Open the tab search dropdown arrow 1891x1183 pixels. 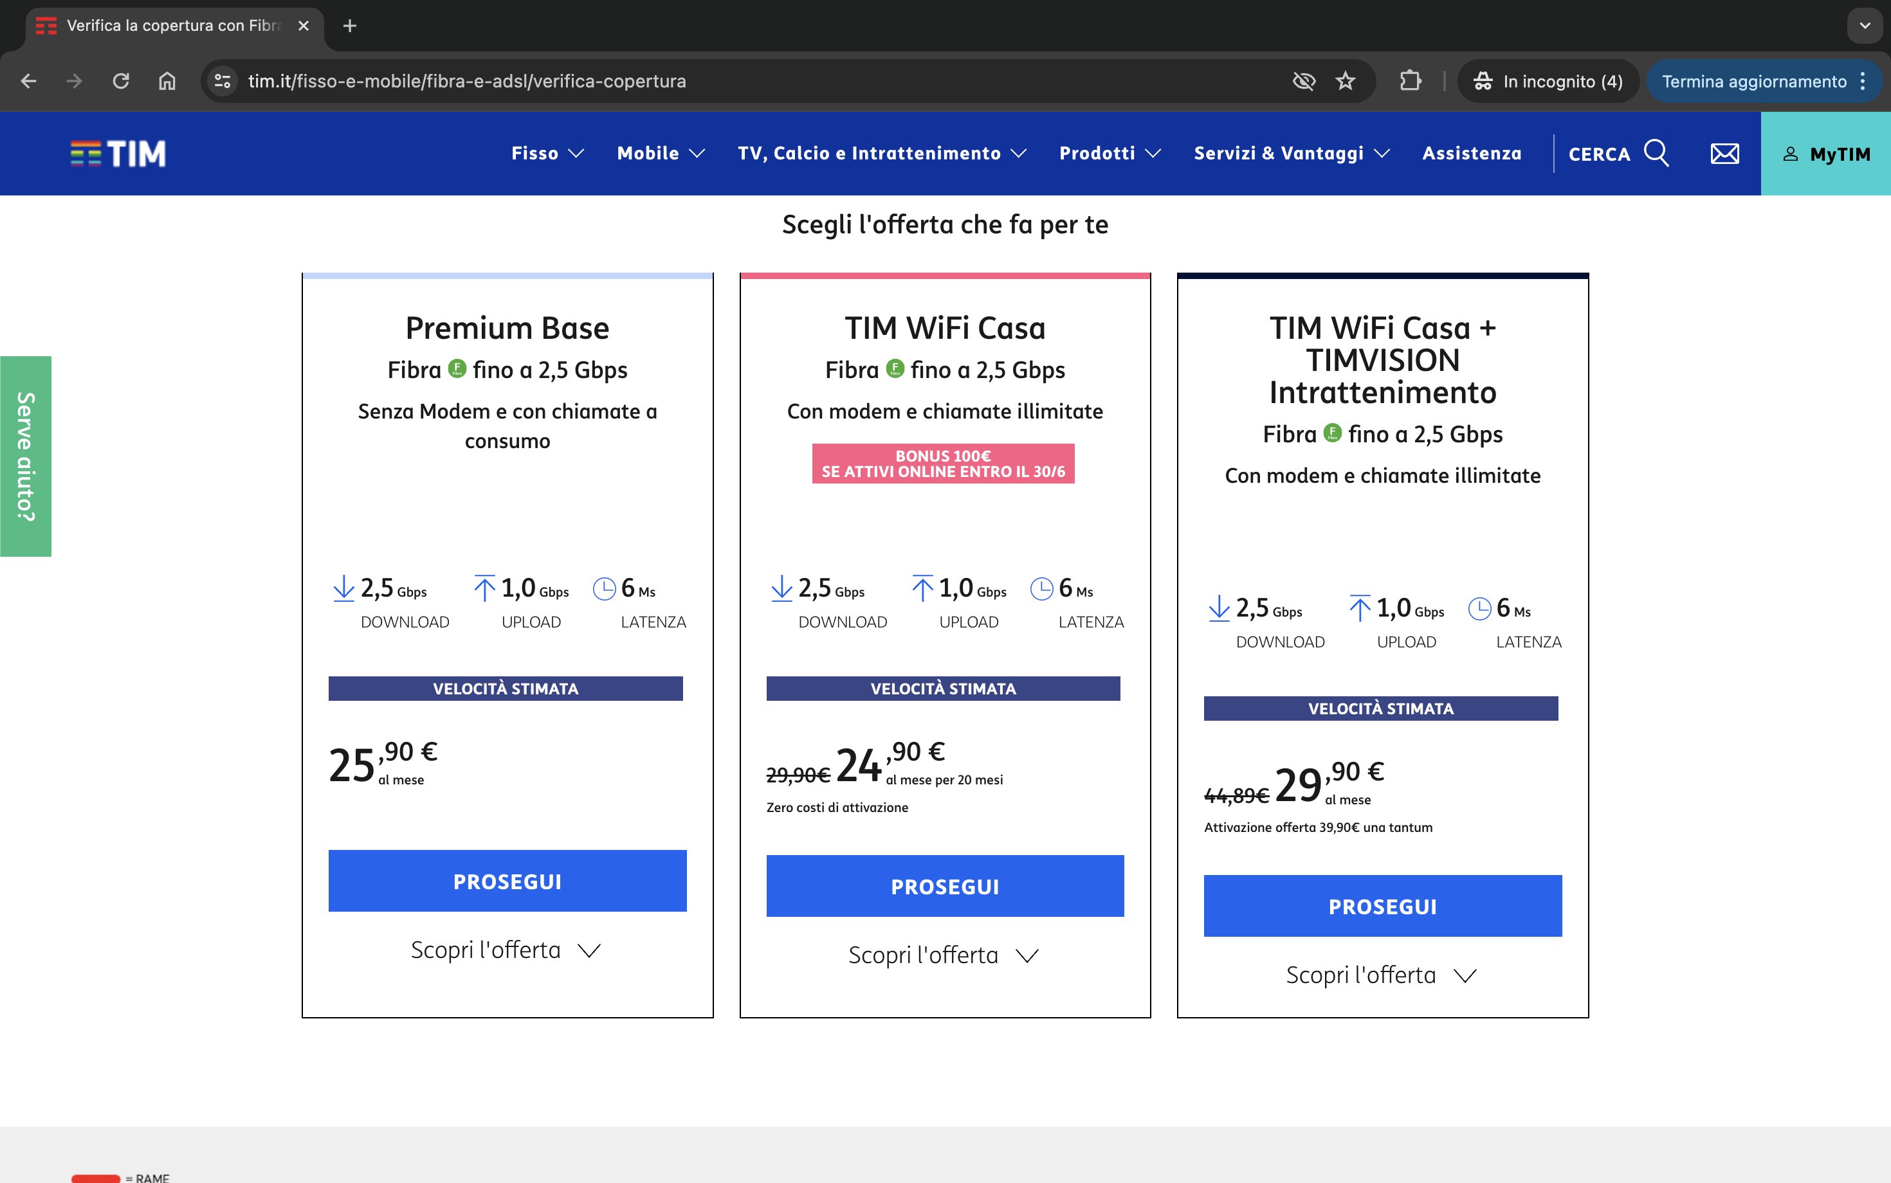[1865, 26]
